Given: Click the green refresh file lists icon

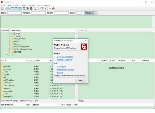Looking at the screenshot, I should (24, 9).
